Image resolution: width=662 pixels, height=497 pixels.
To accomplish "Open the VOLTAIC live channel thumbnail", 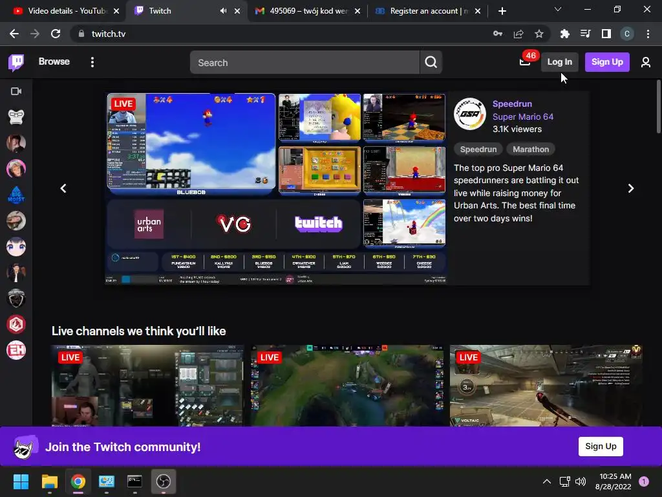I will point(546,386).
